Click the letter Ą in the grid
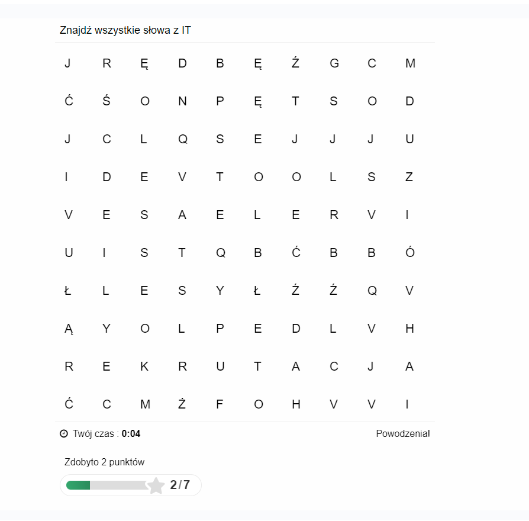Image resolution: width=529 pixels, height=521 pixels. (x=69, y=329)
